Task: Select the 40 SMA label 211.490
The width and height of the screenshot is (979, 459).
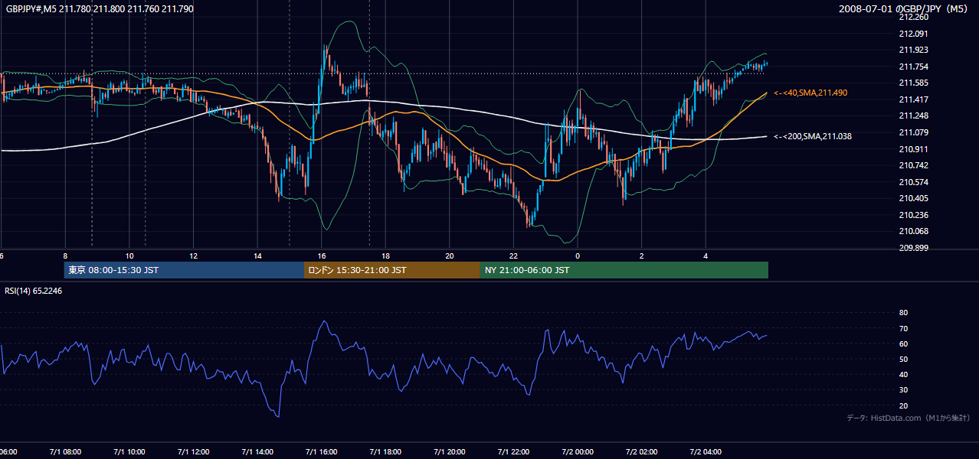Action: (810, 93)
